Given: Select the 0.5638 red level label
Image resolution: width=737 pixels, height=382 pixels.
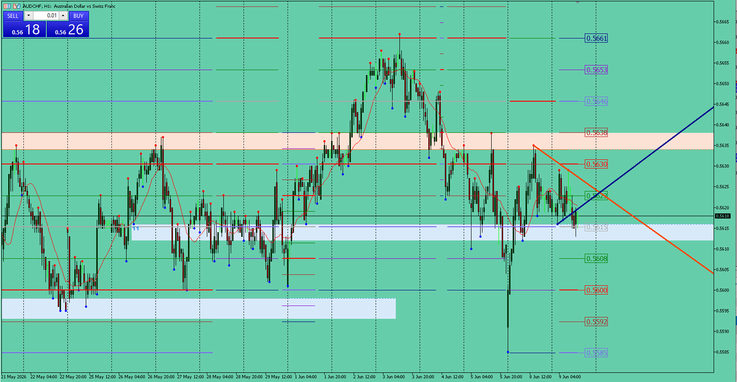Looking at the screenshot, I should pyautogui.click(x=597, y=133).
